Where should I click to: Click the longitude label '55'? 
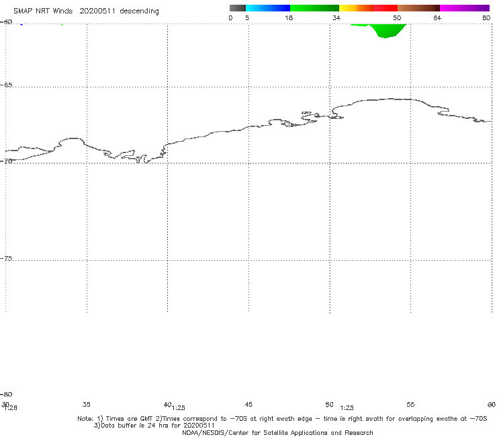point(410,404)
